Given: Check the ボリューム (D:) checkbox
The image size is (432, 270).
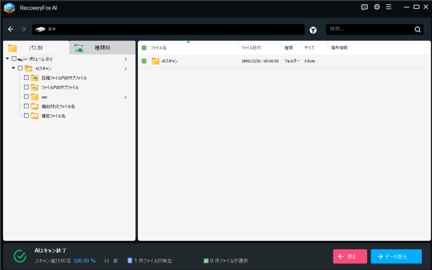Looking at the screenshot, I should tap(14, 59).
